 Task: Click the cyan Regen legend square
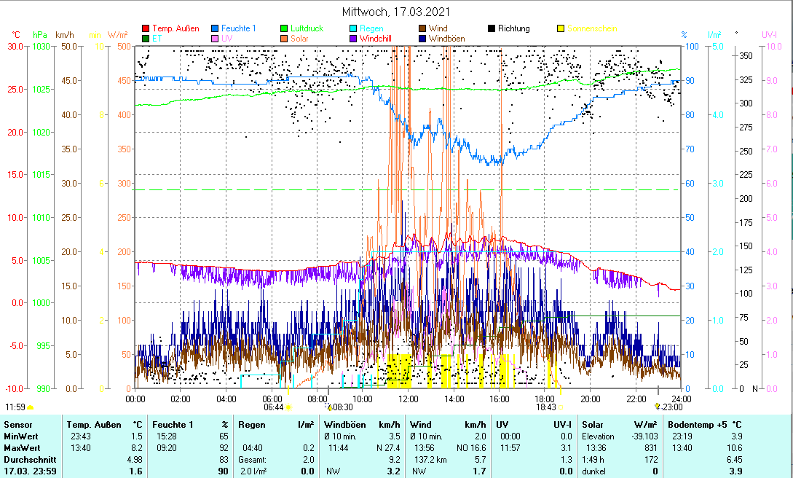coord(354,29)
